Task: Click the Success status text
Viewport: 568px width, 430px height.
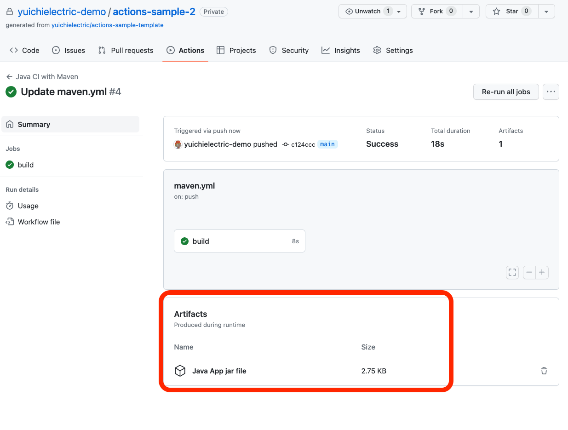Action: tap(382, 144)
